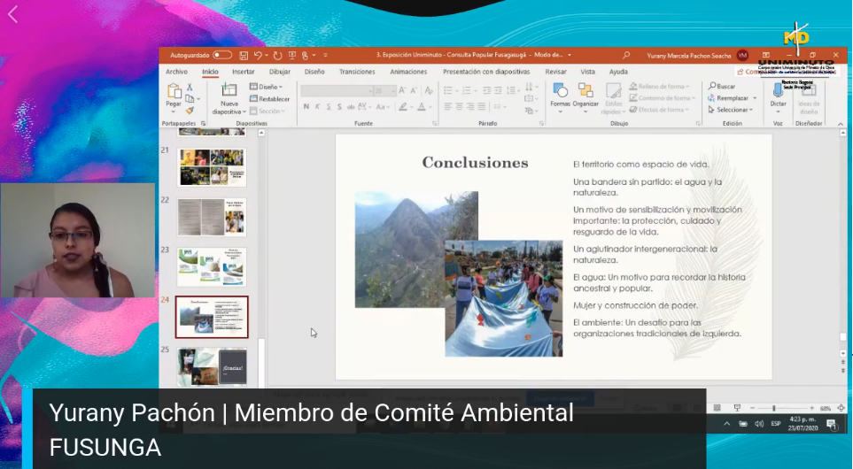
Task: Click the Conclusiones slide title
Action: tap(475, 163)
